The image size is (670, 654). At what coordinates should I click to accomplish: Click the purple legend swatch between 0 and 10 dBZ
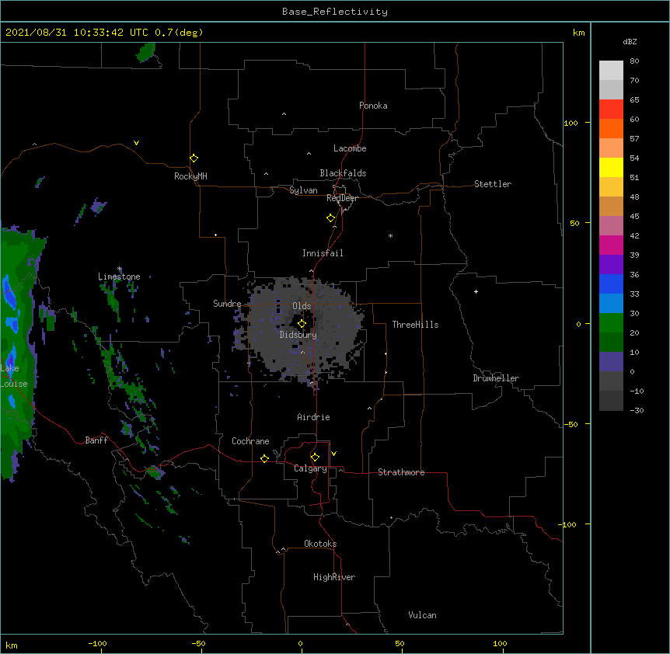[611, 362]
